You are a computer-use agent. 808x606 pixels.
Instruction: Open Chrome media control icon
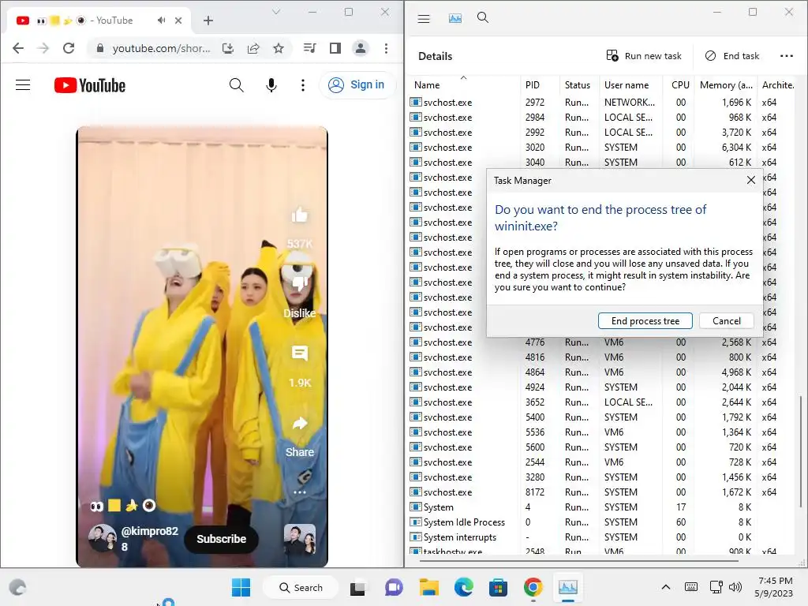[309, 48]
